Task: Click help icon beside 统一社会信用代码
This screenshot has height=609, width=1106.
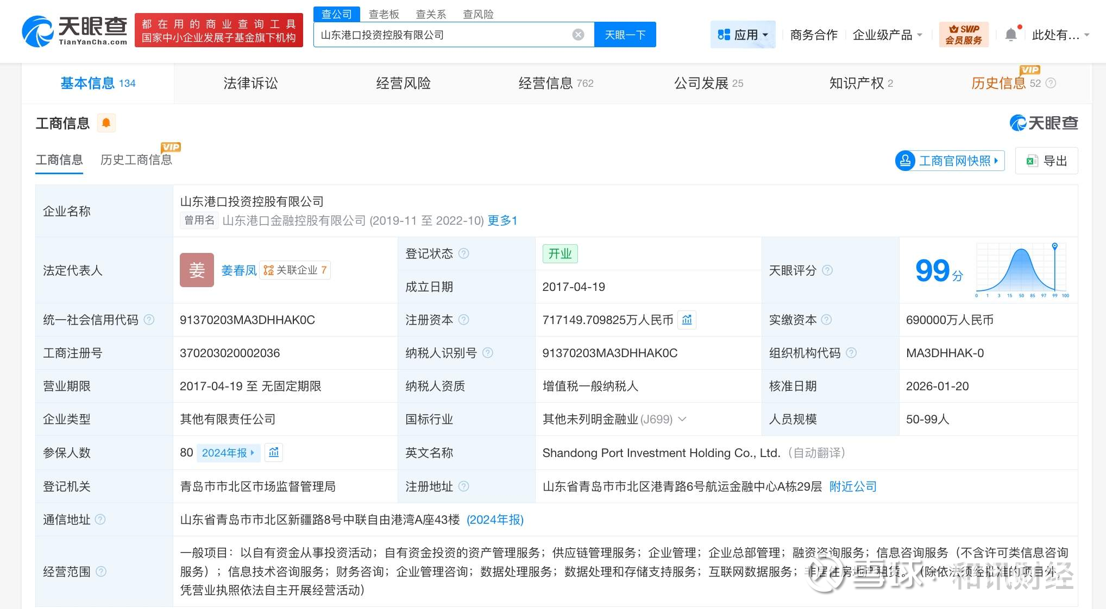Action: (x=149, y=320)
